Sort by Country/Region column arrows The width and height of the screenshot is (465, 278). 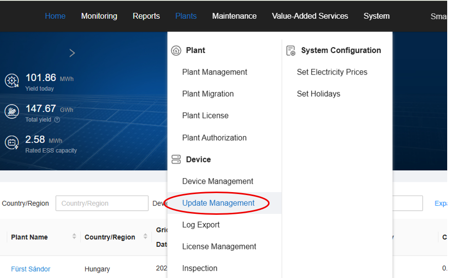tap(145, 237)
